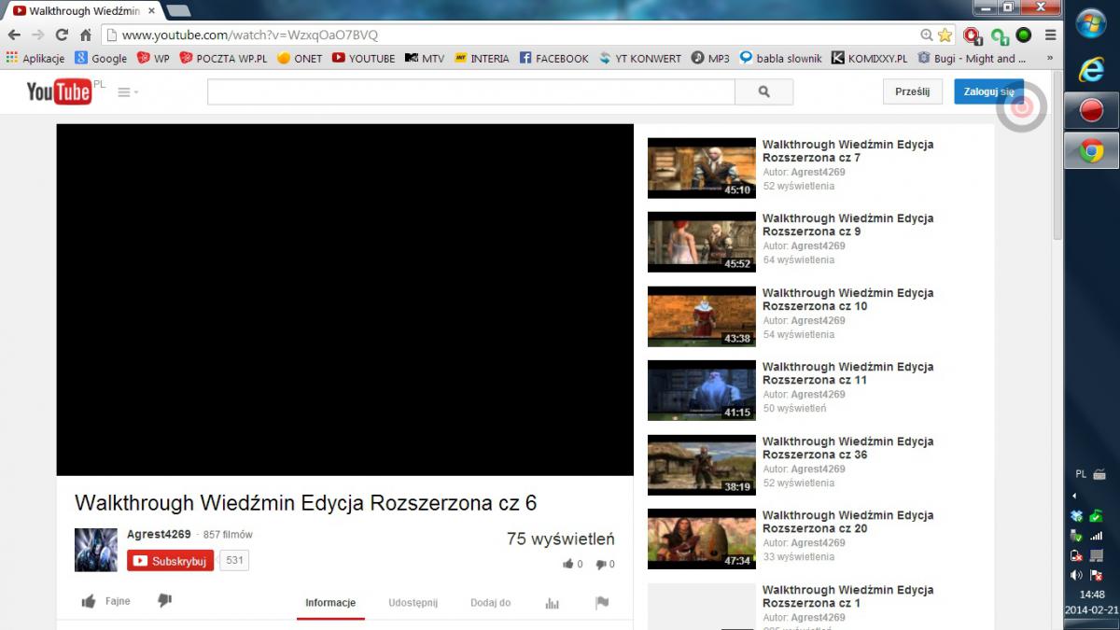Open the Bugi - Might and... bookmark
1120x630 pixels.
(x=972, y=58)
